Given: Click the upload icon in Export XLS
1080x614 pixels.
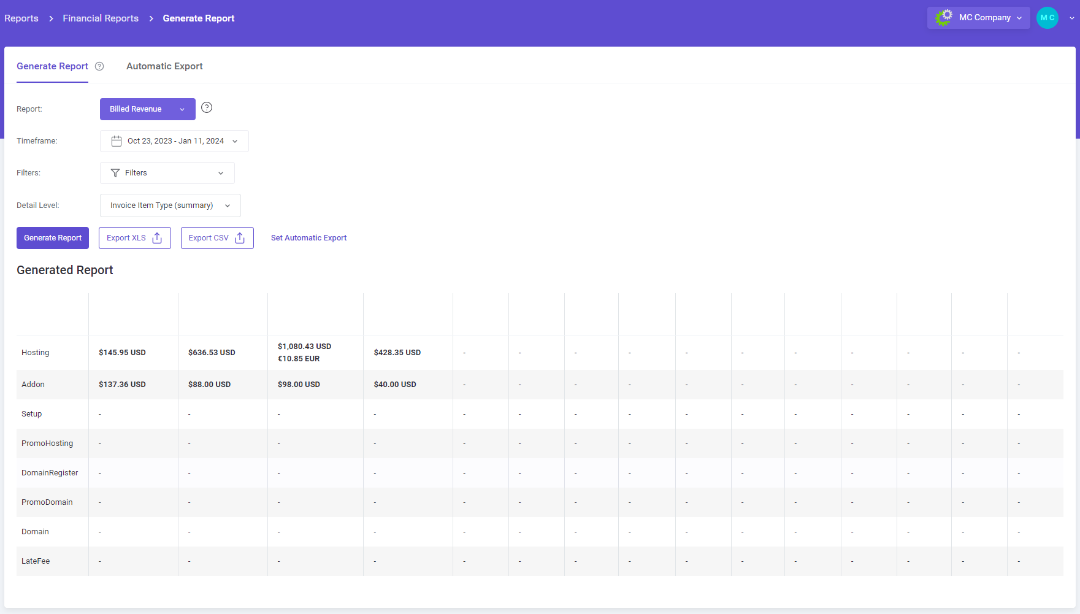Looking at the screenshot, I should coord(158,237).
